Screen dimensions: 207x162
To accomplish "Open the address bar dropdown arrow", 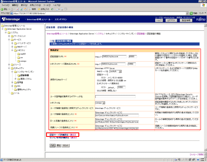I will pos(187,13).
